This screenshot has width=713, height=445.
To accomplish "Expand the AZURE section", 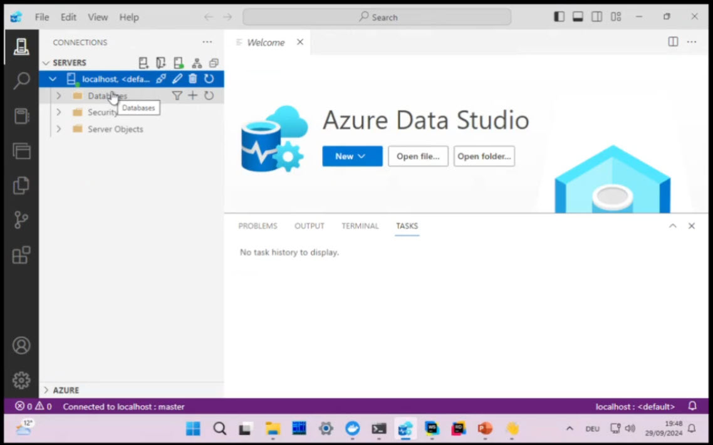I will pos(46,390).
